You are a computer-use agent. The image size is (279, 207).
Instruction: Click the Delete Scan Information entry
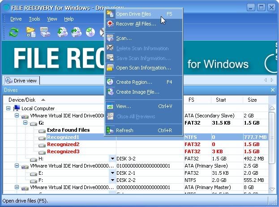[144, 48]
